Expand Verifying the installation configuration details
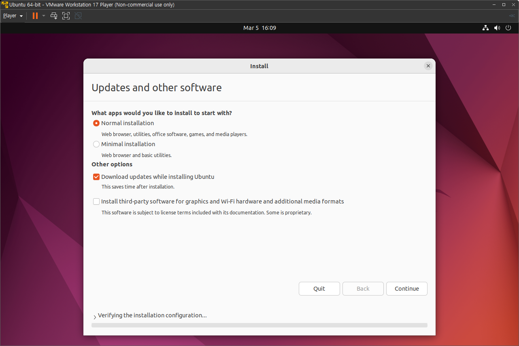The height and width of the screenshot is (346, 519). 95,317
